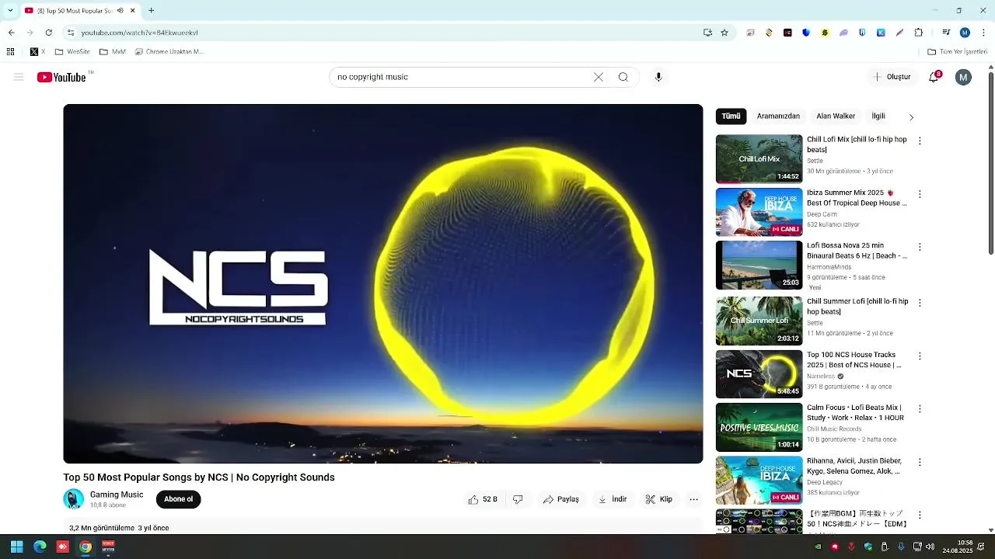Image resolution: width=995 pixels, height=559 pixels.
Task: Show more filter chips with right arrow
Action: tap(911, 117)
